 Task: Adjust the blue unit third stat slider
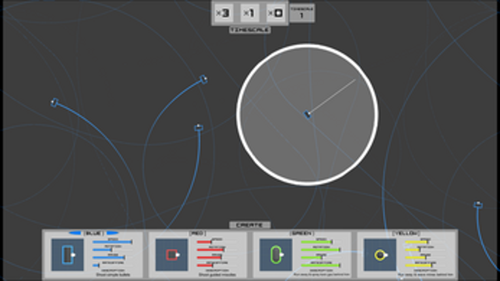(108, 257)
